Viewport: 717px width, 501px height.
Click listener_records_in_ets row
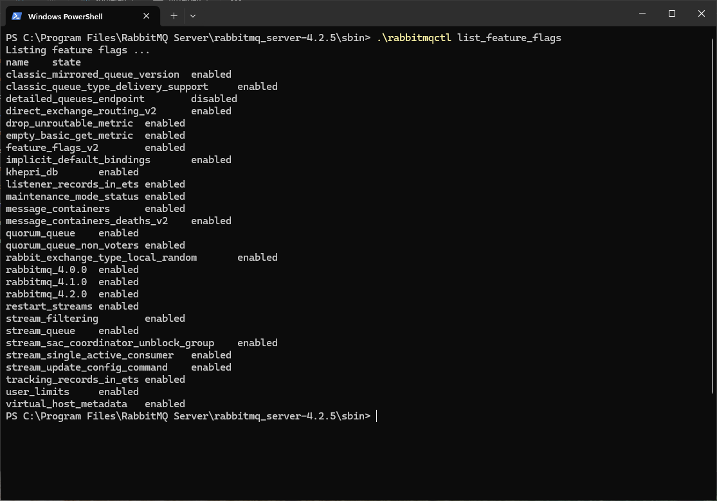coord(96,184)
